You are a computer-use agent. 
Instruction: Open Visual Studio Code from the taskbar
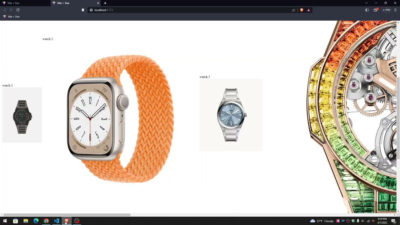point(56,221)
